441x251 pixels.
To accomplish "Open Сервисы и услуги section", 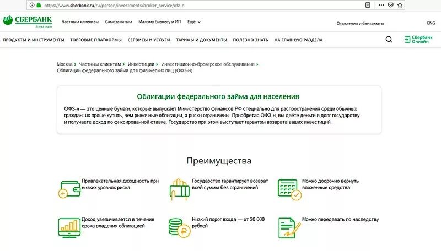I will point(149,40).
